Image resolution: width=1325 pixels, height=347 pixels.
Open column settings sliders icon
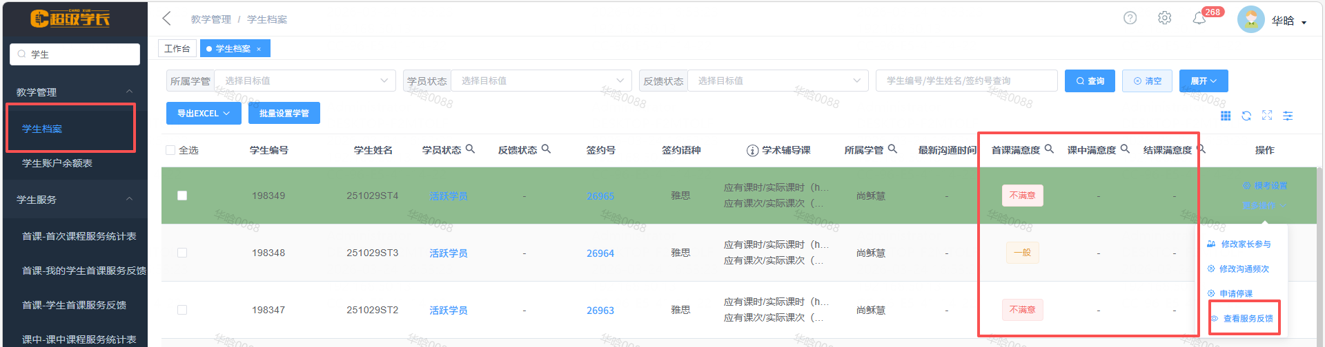(1288, 116)
